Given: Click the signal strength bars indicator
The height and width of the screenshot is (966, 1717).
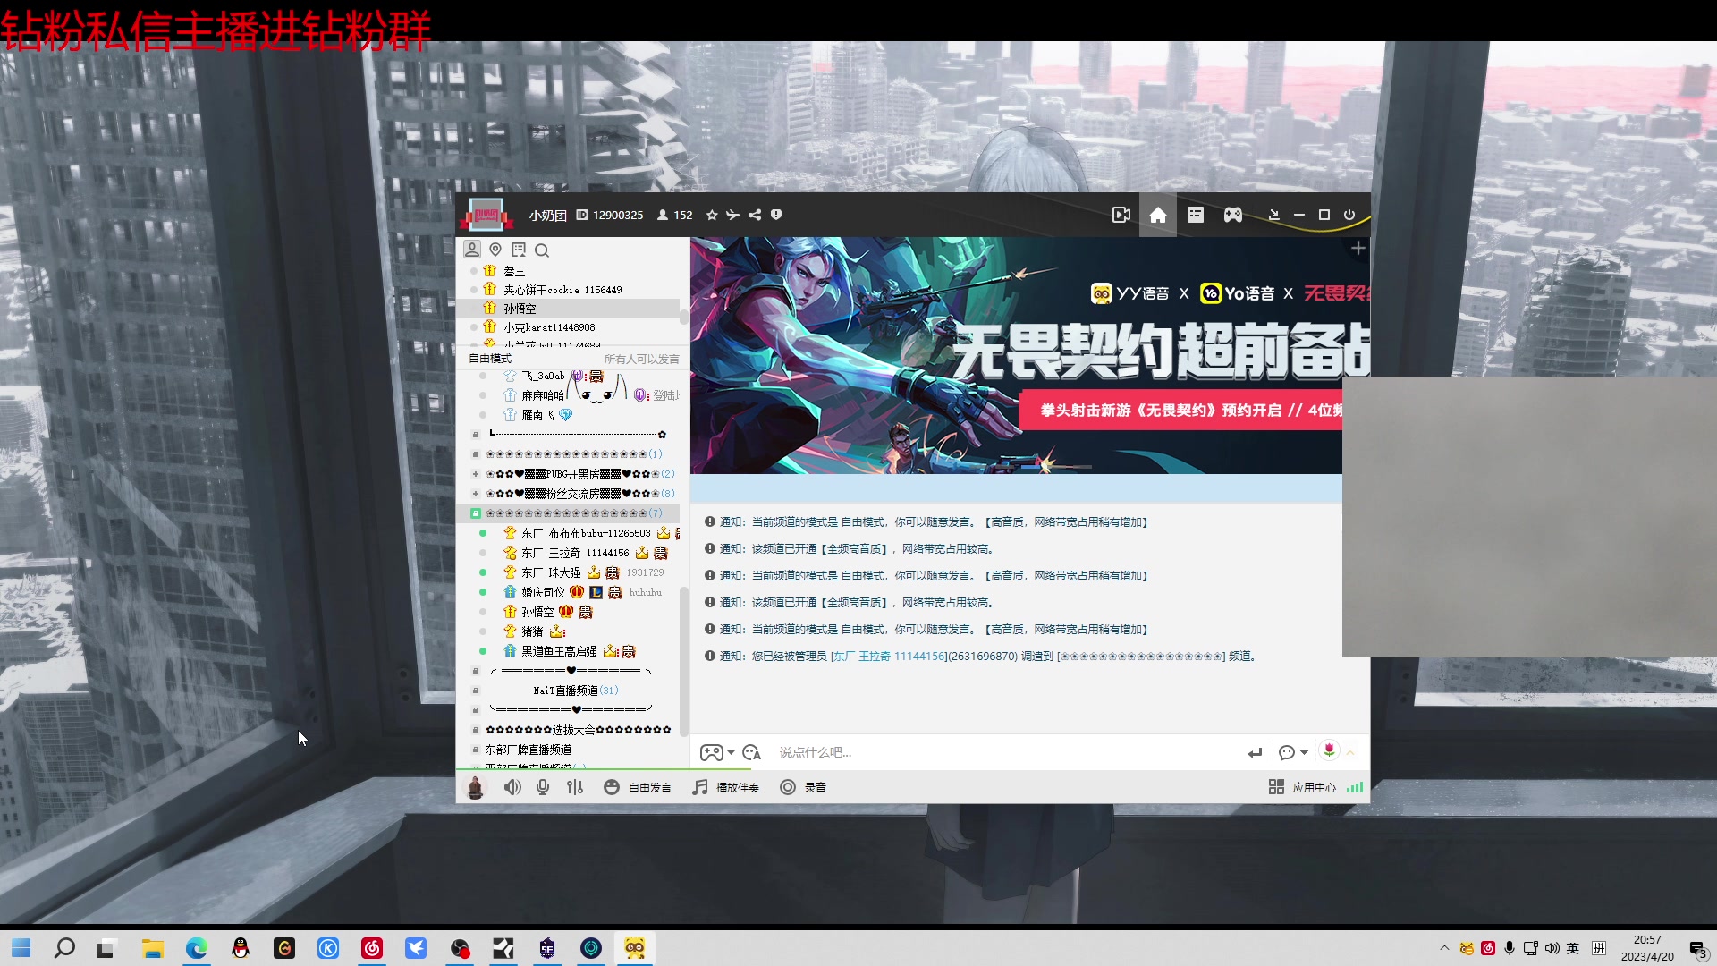Looking at the screenshot, I should (1355, 787).
